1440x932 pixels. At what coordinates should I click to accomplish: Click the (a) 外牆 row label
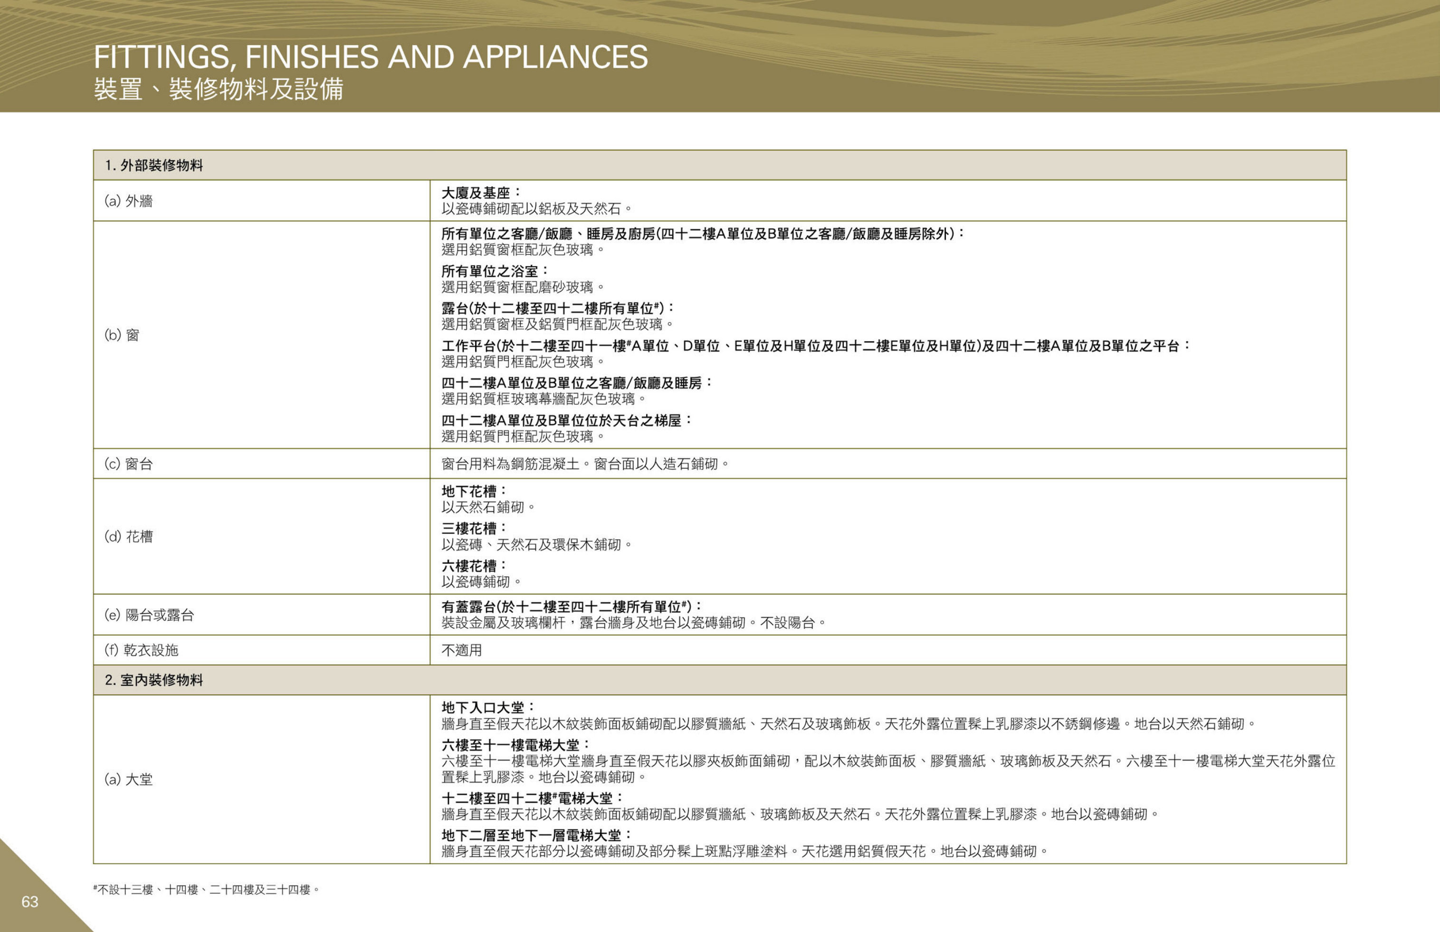click(128, 201)
